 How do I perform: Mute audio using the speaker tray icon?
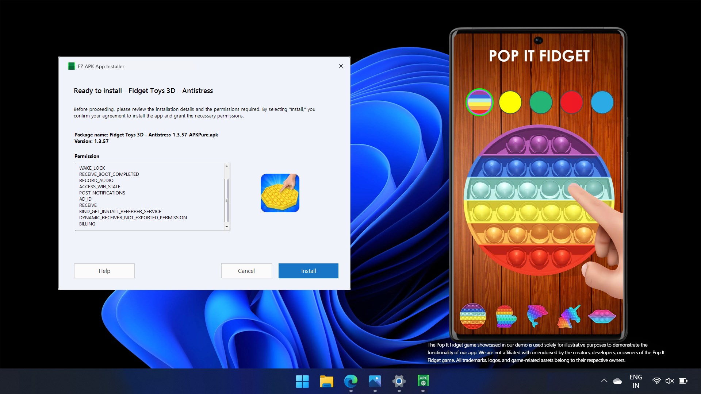point(670,381)
